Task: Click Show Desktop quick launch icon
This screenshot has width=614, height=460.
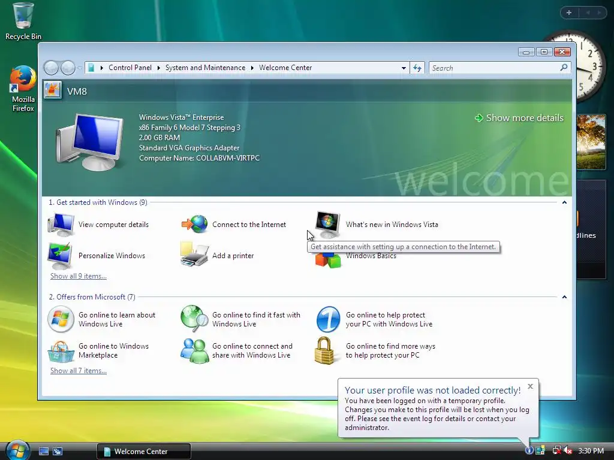Action: [x=43, y=452]
